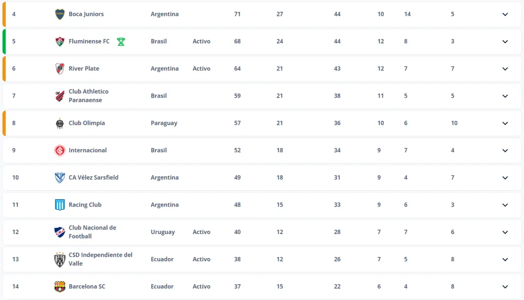Viewport: 524px width, 300px height.
Task: Click the CSD Independiente del Valle logo
Action: [60, 259]
